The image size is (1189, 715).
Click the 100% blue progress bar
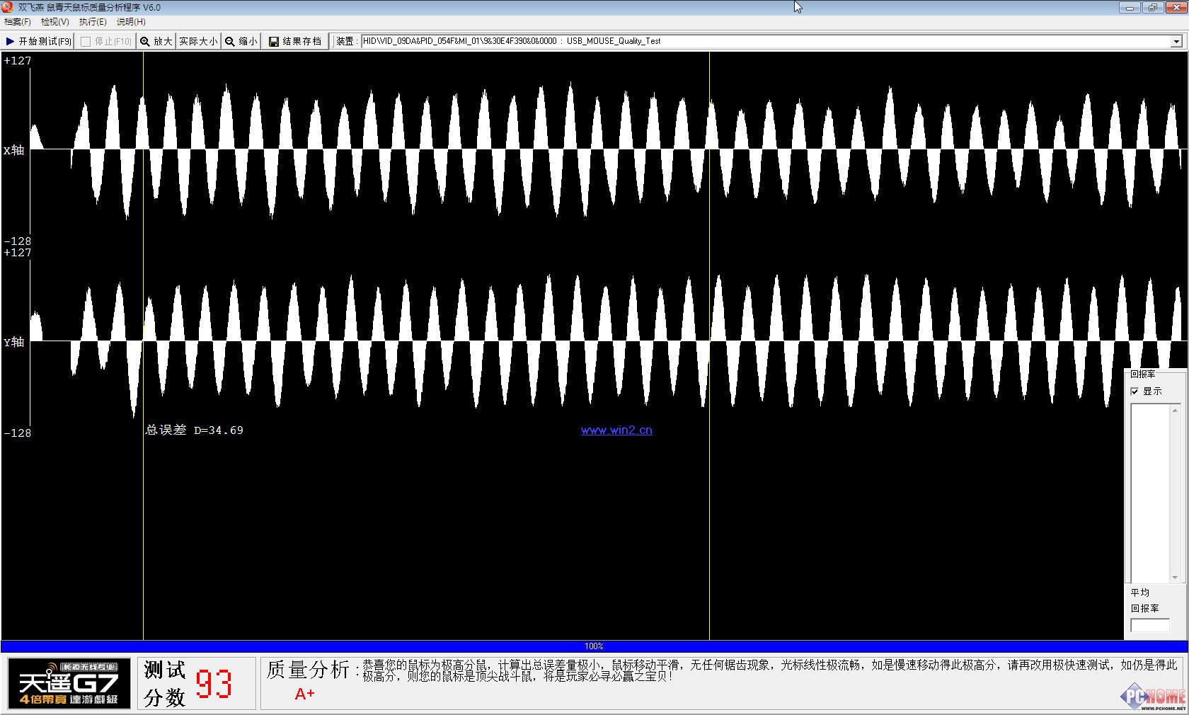coord(594,646)
